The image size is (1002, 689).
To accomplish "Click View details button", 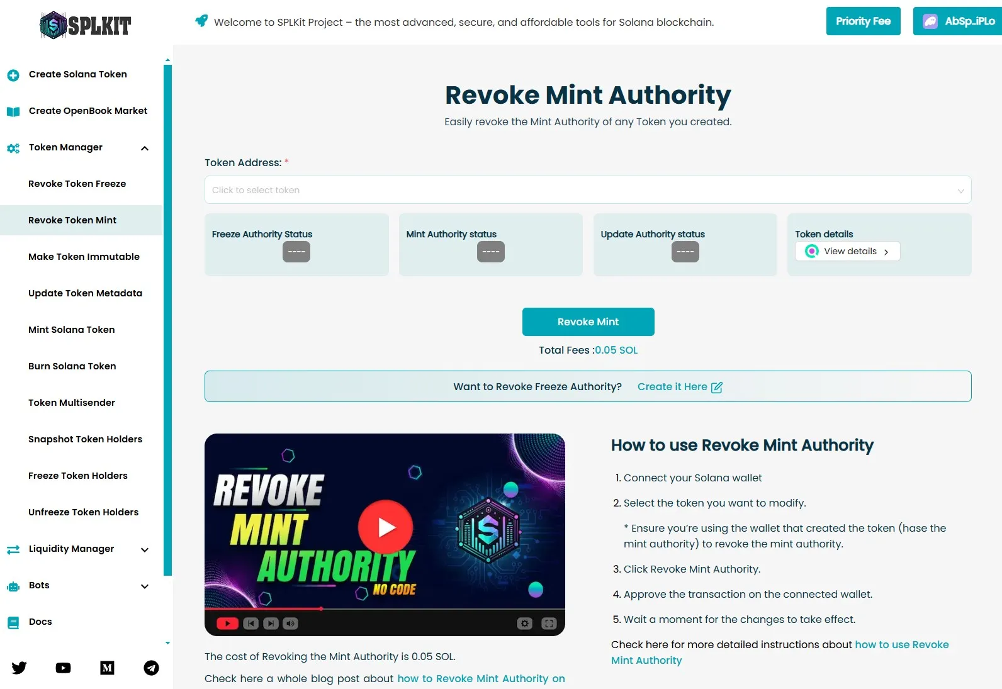I will pos(847,251).
